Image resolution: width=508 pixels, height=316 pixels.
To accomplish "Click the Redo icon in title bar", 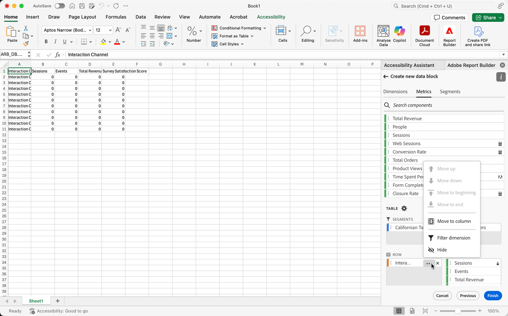I will (x=116, y=6).
